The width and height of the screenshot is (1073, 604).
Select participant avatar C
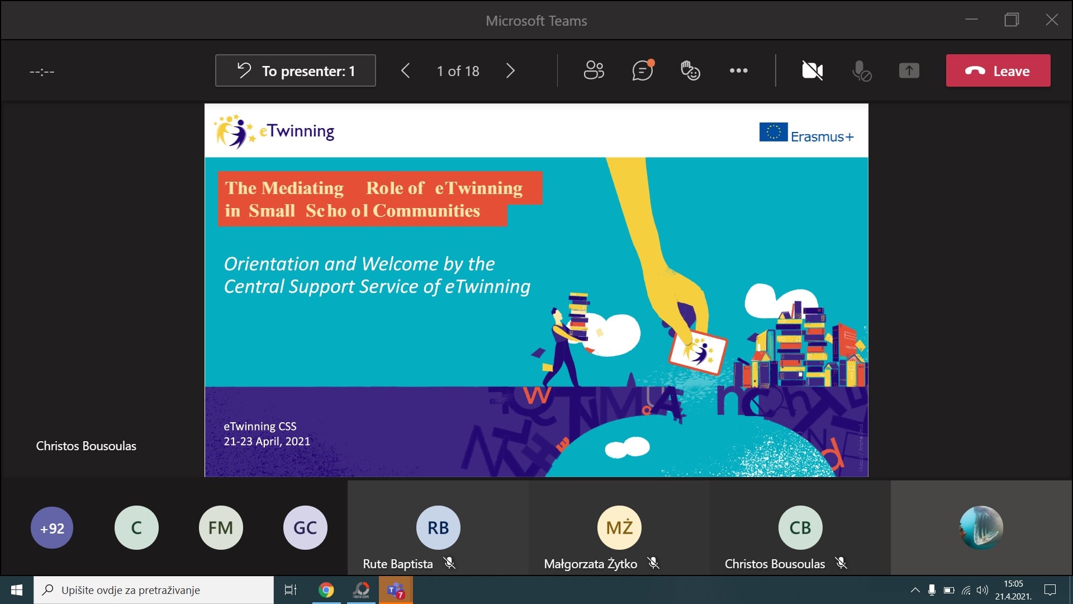point(136,527)
